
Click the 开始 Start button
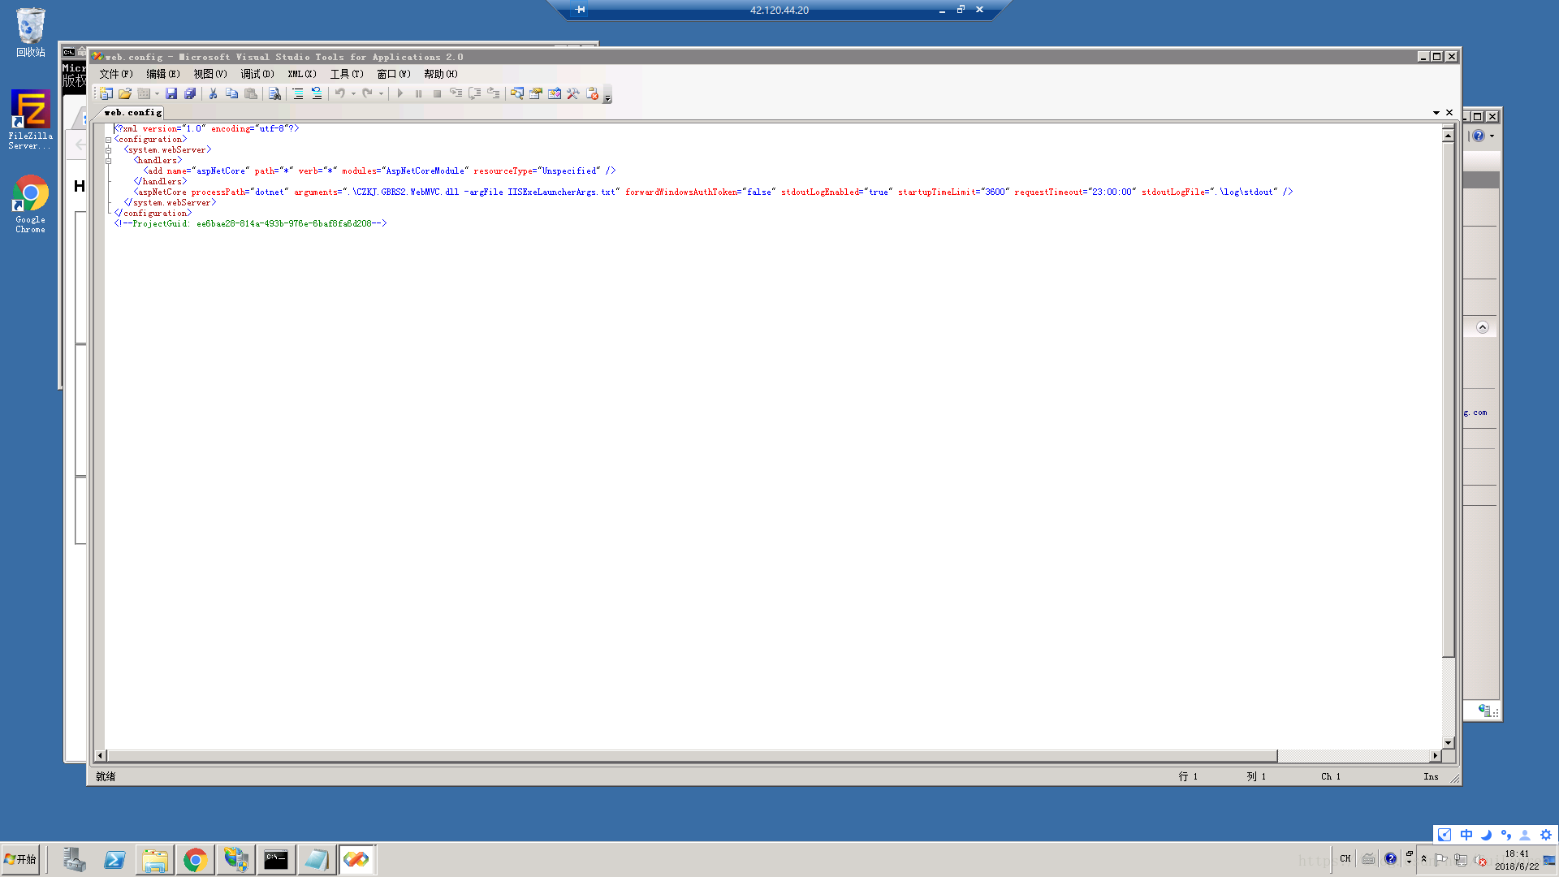point(21,859)
